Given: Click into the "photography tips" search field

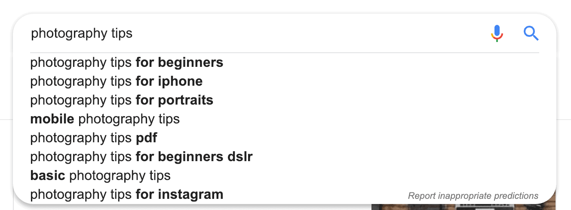Looking at the screenshot, I should 258,33.
